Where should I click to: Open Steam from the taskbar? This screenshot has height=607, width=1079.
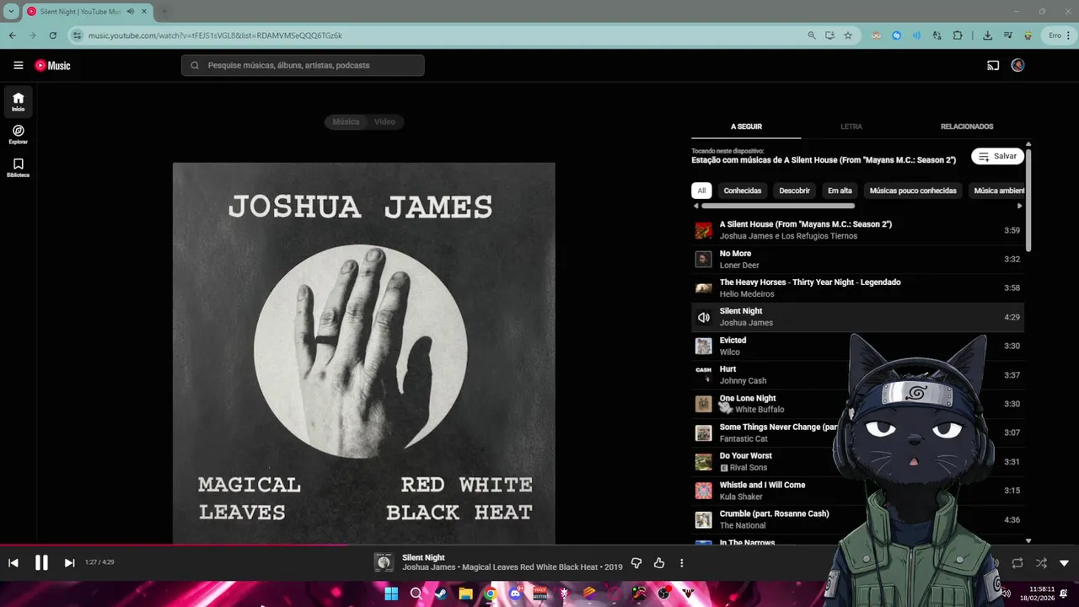coord(440,594)
